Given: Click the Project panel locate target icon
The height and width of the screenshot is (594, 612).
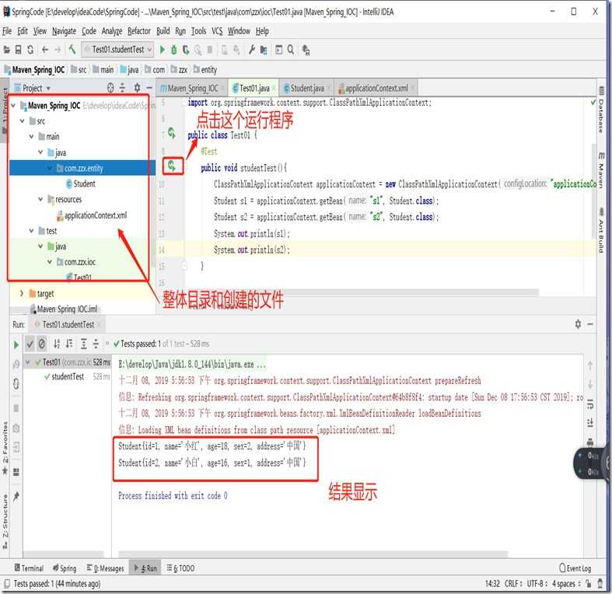Looking at the screenshot, I should pos(110,88).
